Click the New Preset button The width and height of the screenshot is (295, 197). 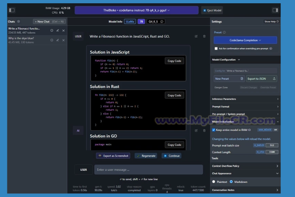pyautogui.click(x=229, y=79)
